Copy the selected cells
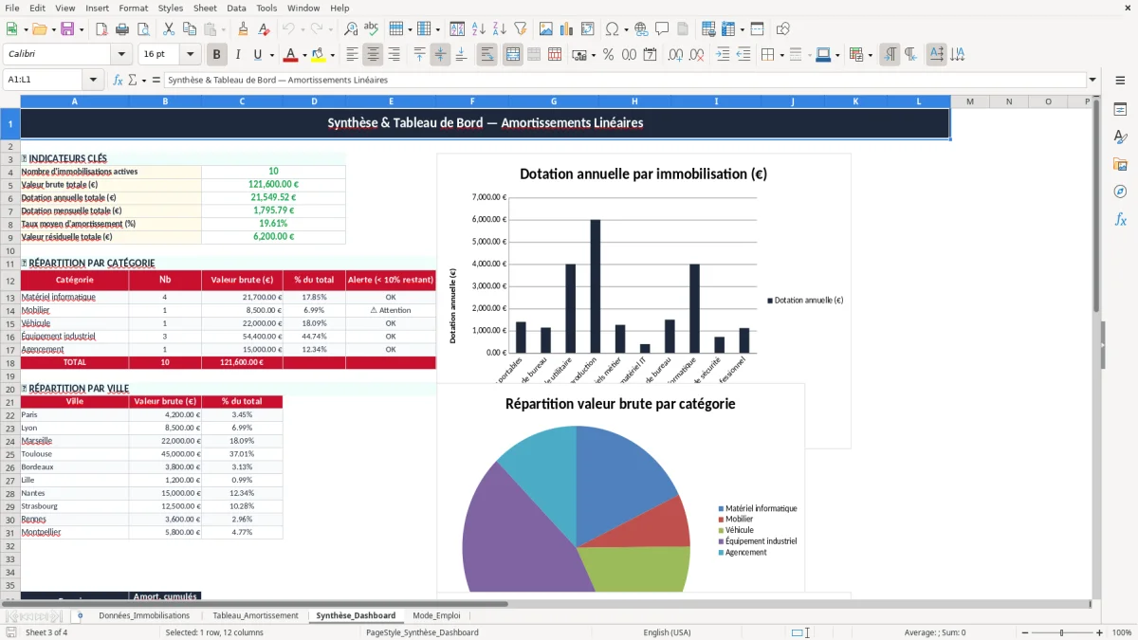 point(189,29)
